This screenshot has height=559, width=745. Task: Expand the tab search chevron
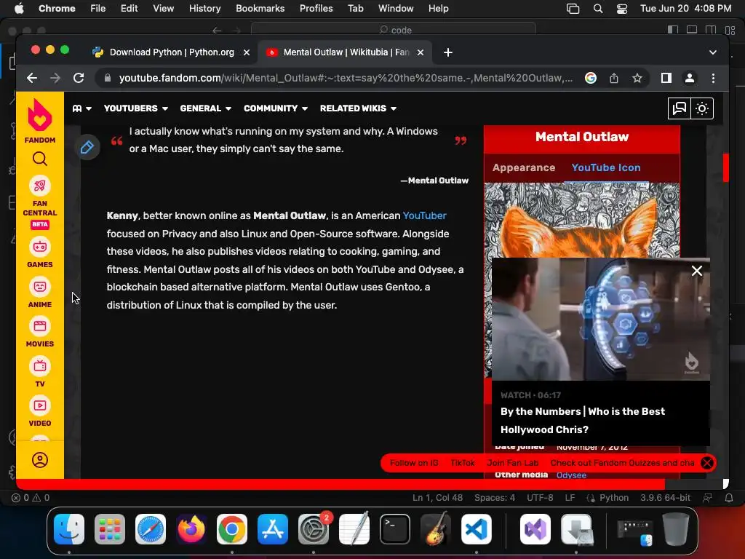[x=713, y=52]
